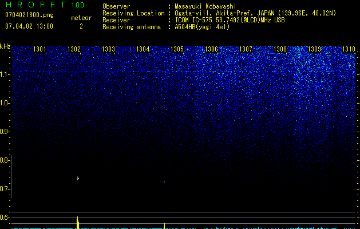Click the 0.7 kHz axis label
Screen dimensions: 360x229
5,189
